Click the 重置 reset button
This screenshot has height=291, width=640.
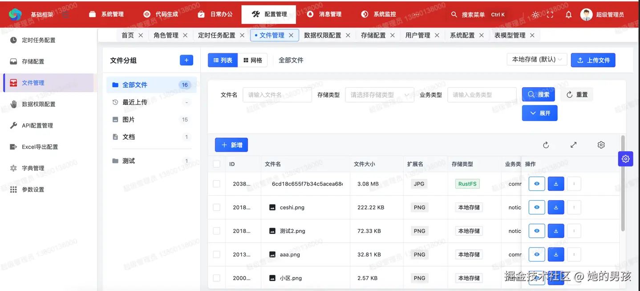click(577, 95)
